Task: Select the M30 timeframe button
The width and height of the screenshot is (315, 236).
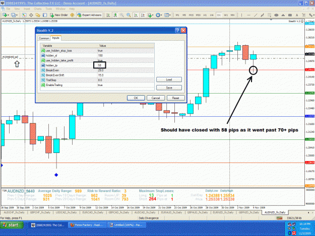Action: pos(198,15)
